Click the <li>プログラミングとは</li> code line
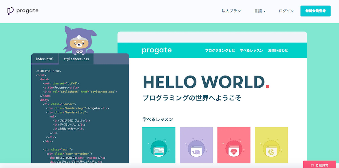Viewport: 339px width, 168px height. coord(72,121)
